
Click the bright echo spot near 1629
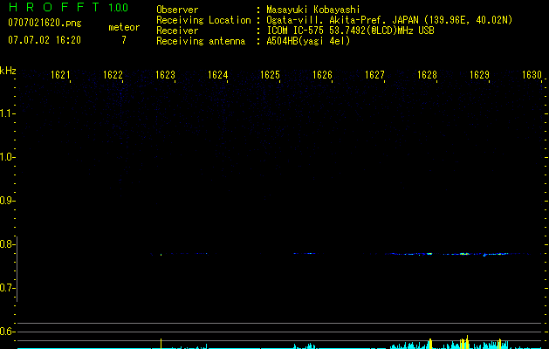click(464, 254)
